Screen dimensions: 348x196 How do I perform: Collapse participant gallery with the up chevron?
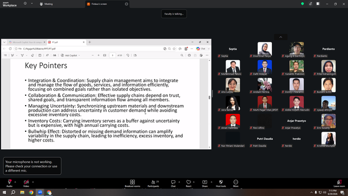click(x=281, y=37)
